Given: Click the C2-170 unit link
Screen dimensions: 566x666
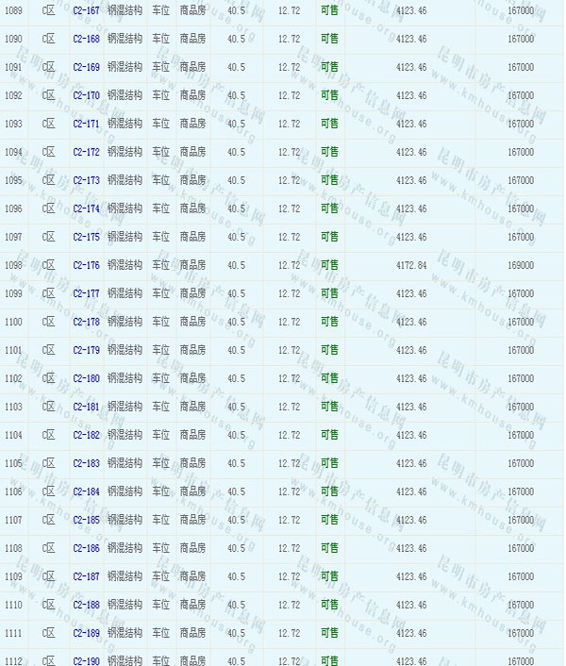Looking at the screenshot, I should point(86,95).
